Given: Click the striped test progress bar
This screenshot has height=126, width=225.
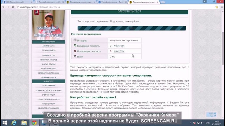Looking at the screenshot, I should (132, 28).
